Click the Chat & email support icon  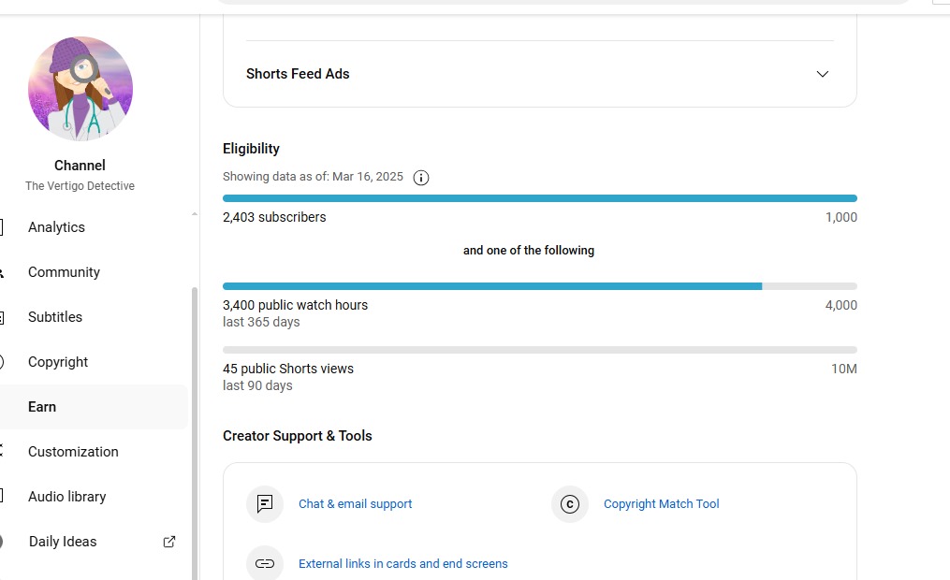(x=265, y=504)
